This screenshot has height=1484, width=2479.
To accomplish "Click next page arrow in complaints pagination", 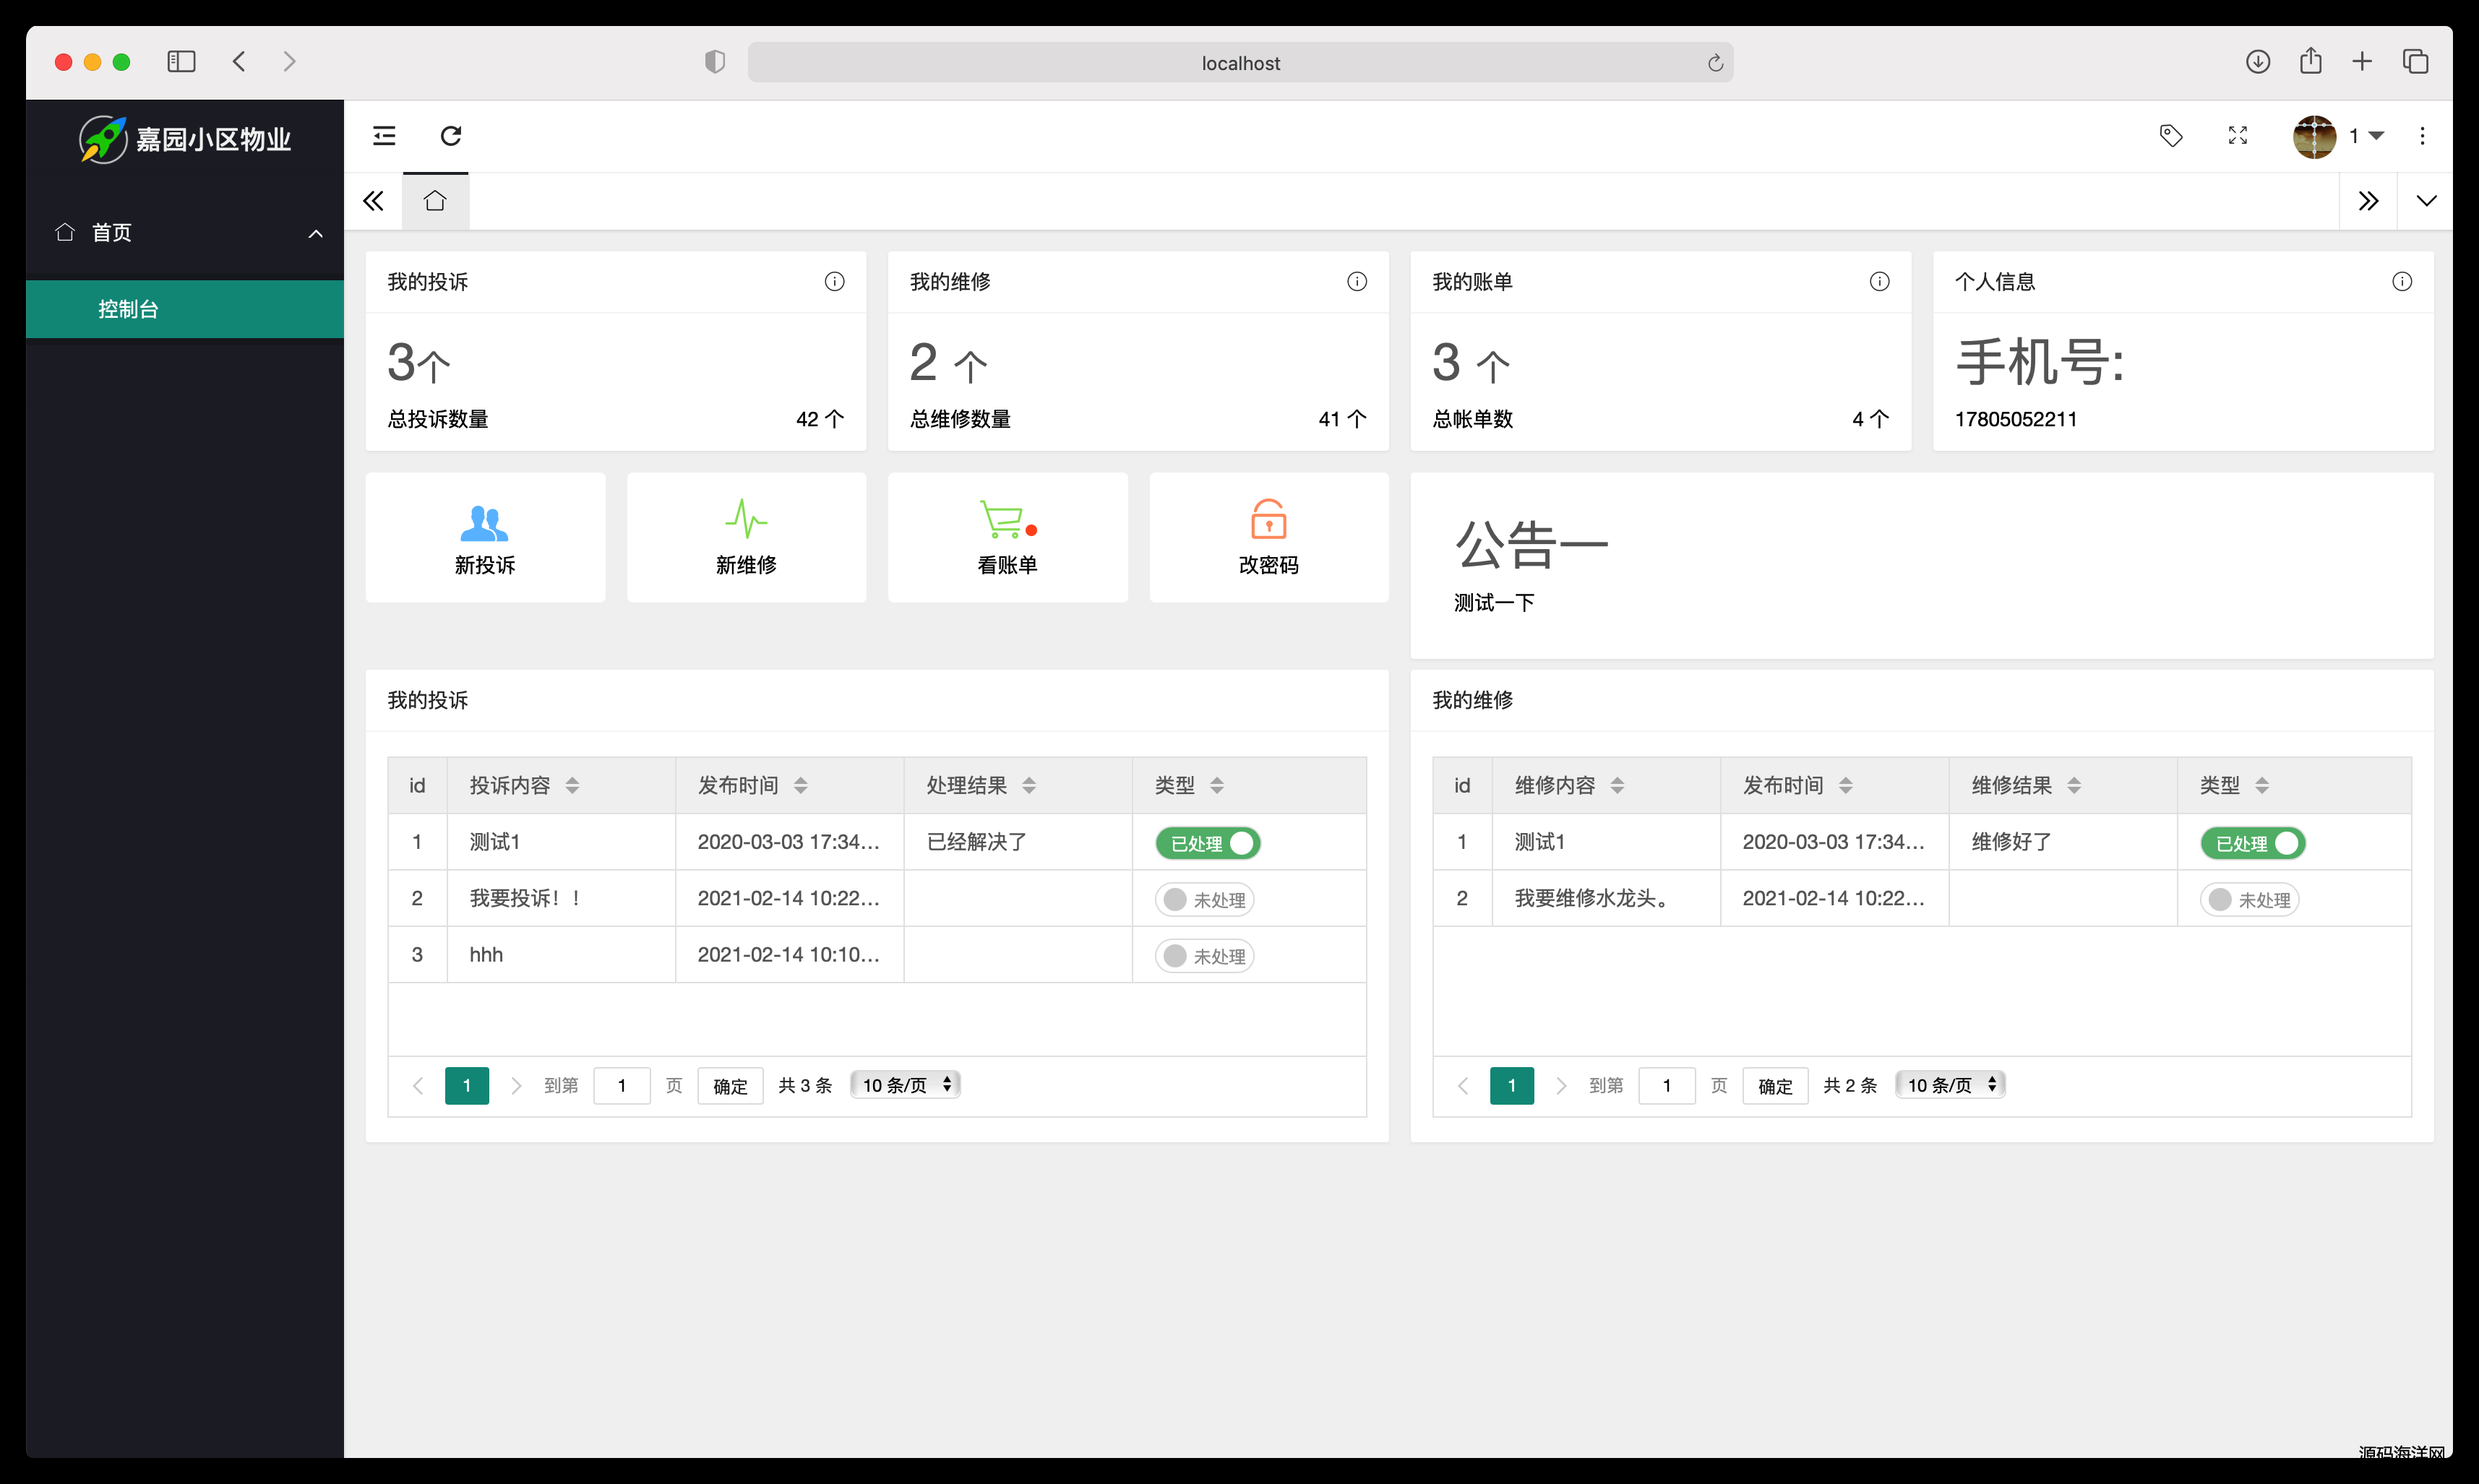I will 516,1086.
